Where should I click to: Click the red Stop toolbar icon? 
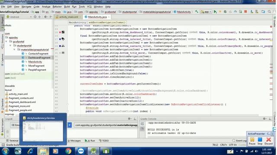click(245, 12)
